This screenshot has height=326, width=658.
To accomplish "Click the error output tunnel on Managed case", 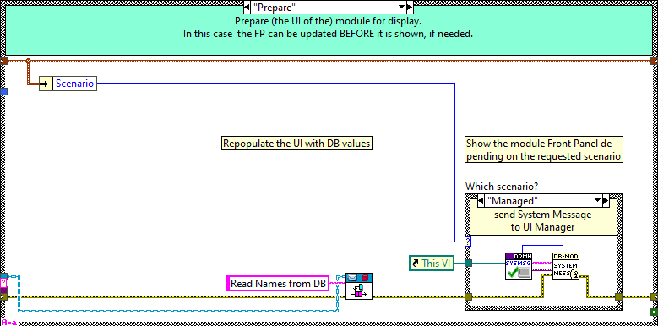I will click(618, 297).
